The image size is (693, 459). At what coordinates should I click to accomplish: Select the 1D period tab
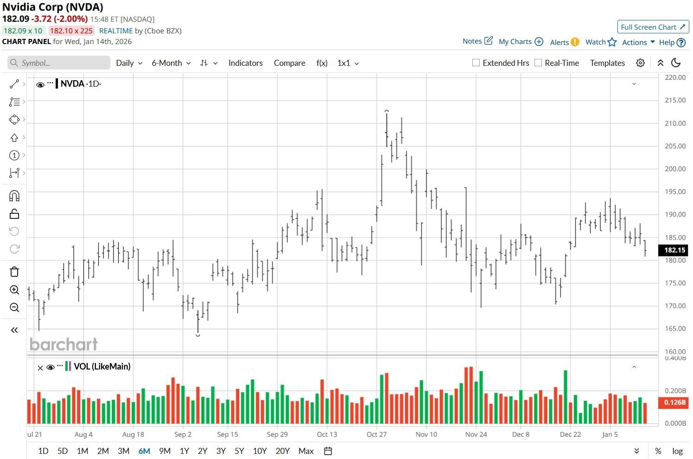pos(43,451)
